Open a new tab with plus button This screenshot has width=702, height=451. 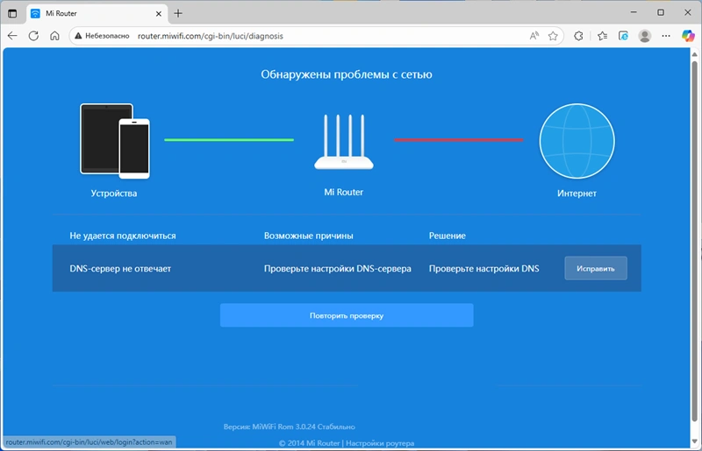(x=178, y=13)
